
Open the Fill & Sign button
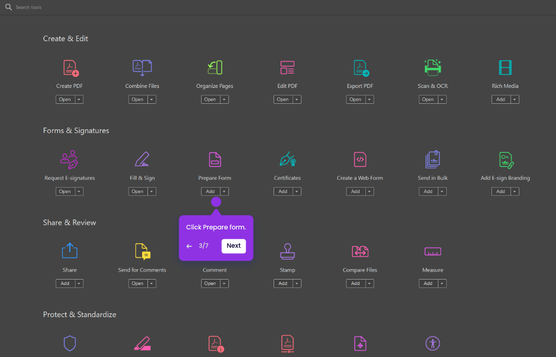pos(138,192)
